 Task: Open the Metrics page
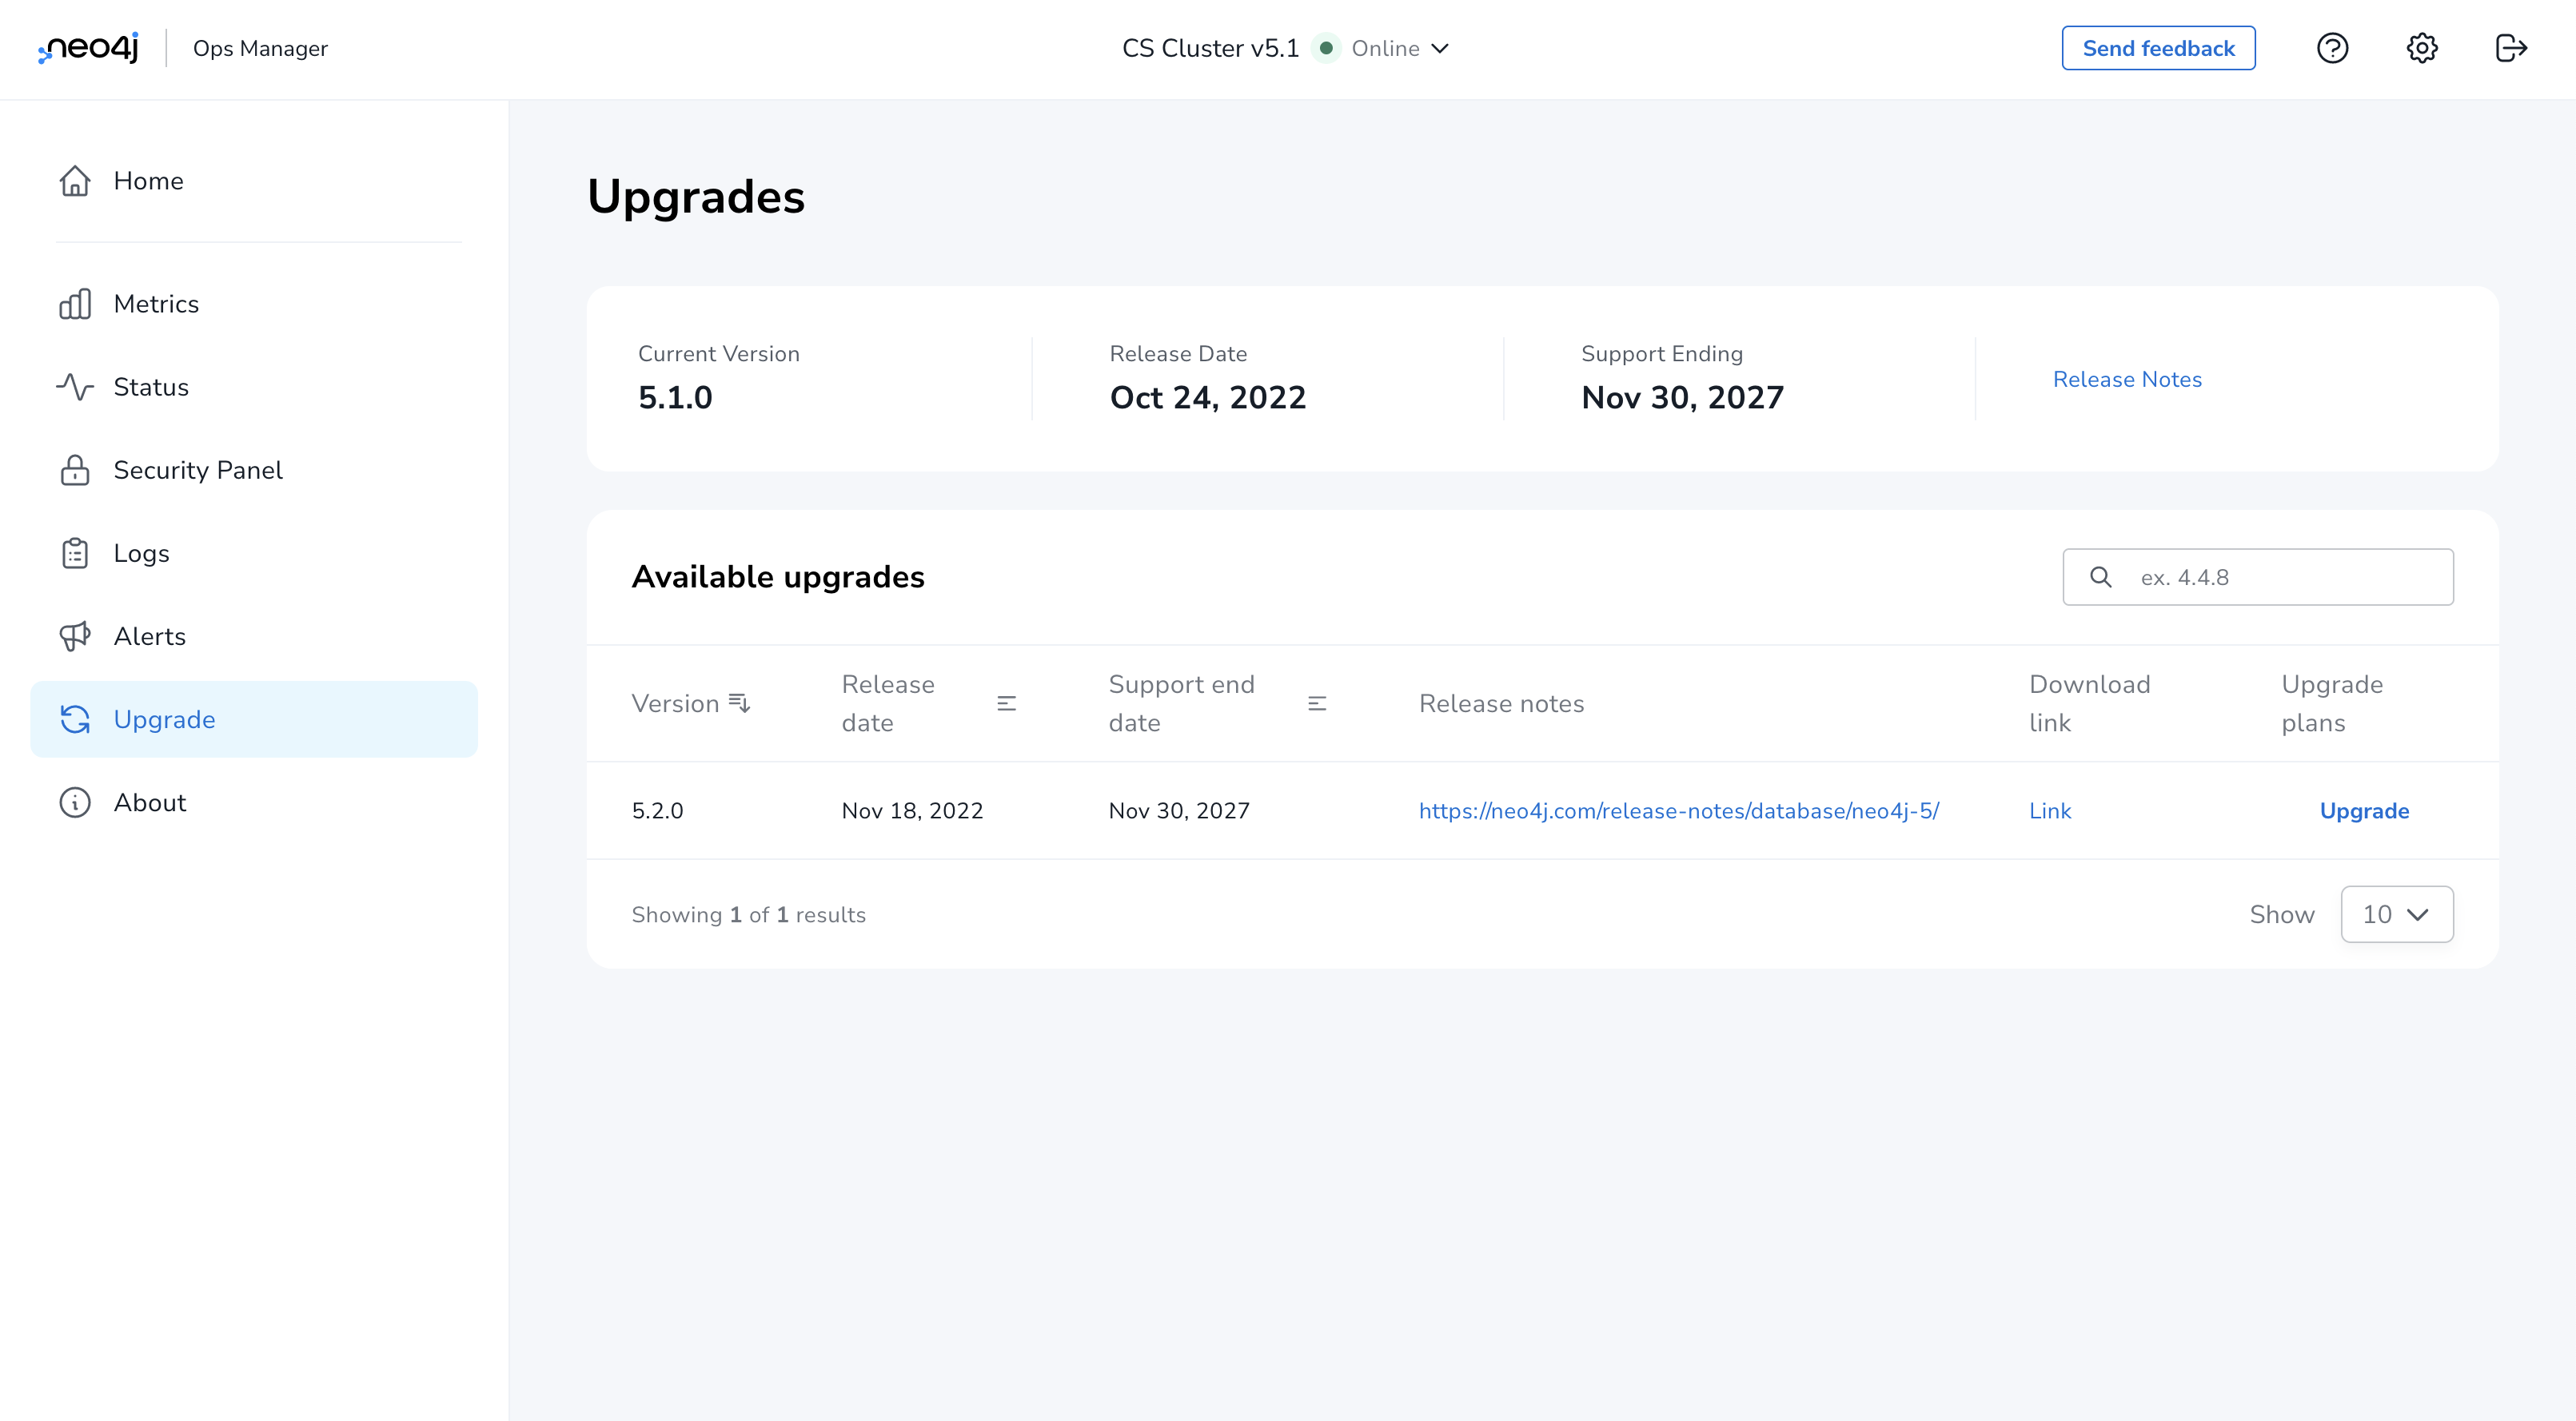tap(254, 304)
